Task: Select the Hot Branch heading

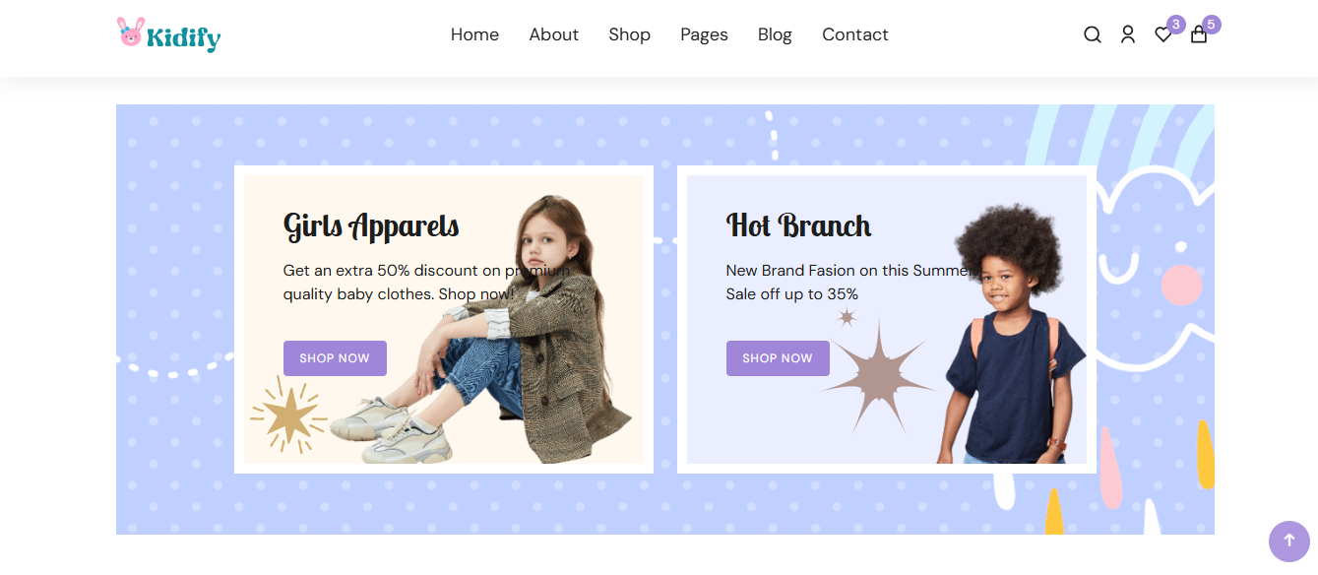Action: [798, 225]
